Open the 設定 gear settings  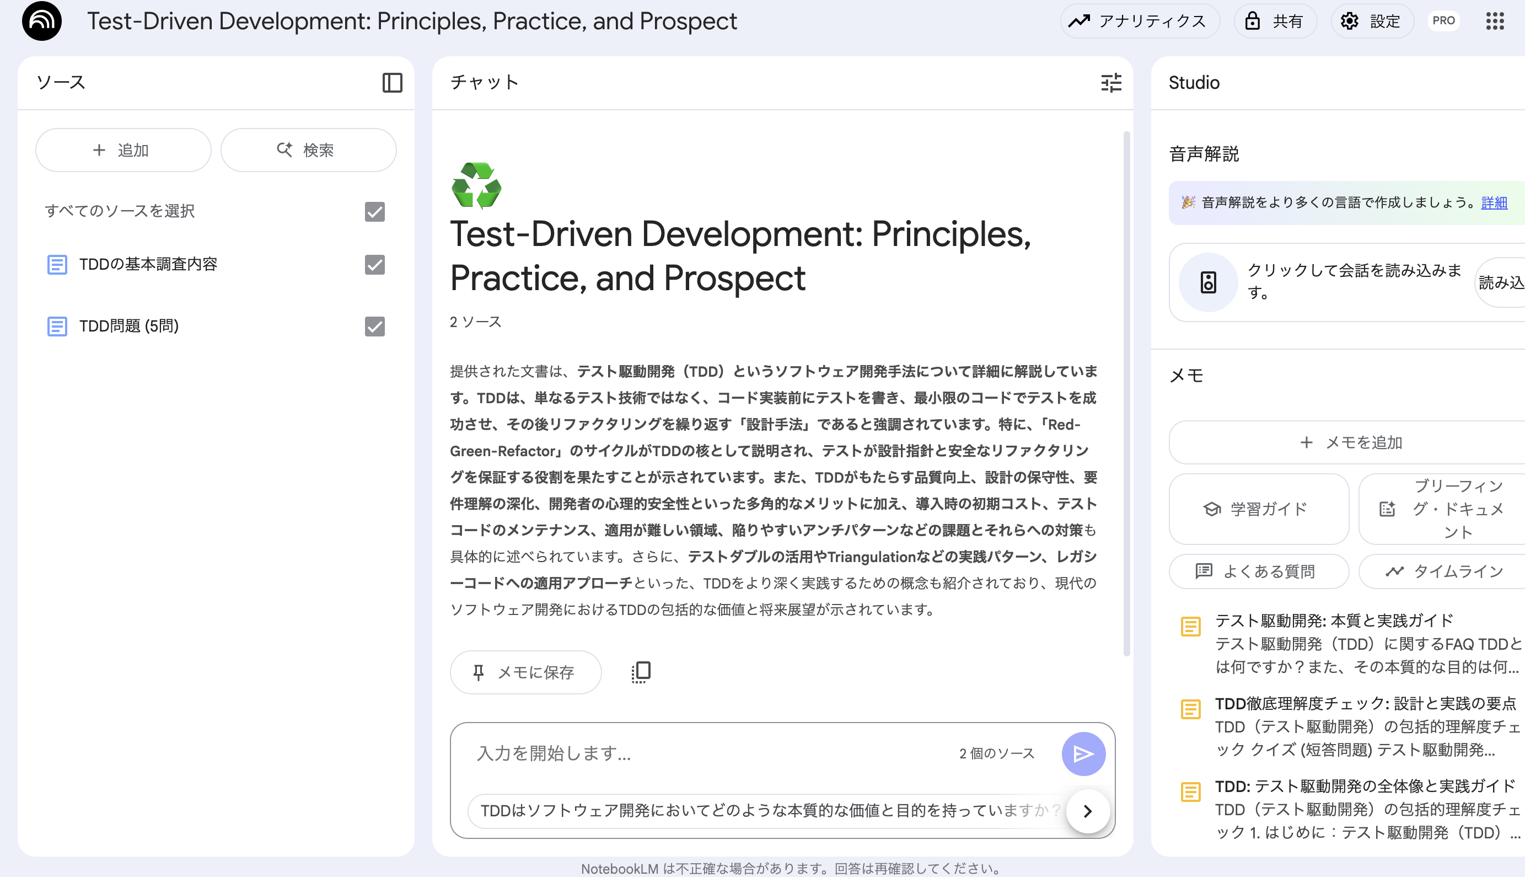[1372, 21]
